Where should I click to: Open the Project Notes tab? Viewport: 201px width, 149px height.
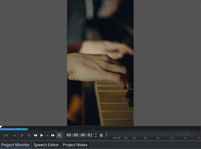(x=75, y=145)
